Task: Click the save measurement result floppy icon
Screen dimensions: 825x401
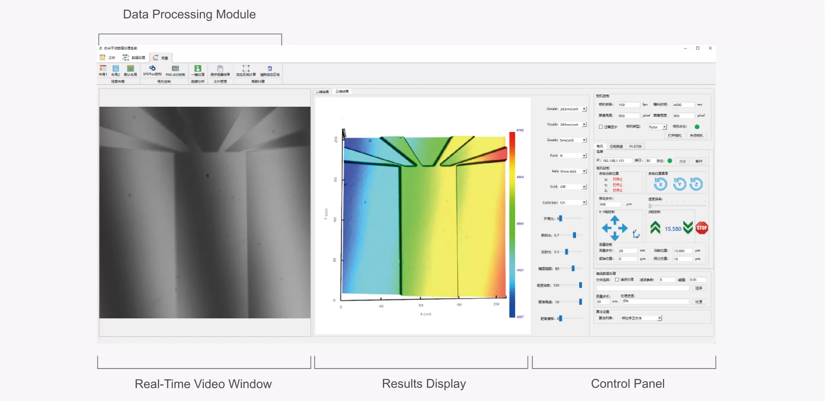Action: click(x=220, y=69)
